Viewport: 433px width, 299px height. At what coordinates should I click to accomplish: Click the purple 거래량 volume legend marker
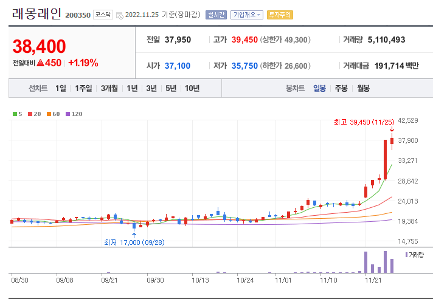click(x=406, y=255)
